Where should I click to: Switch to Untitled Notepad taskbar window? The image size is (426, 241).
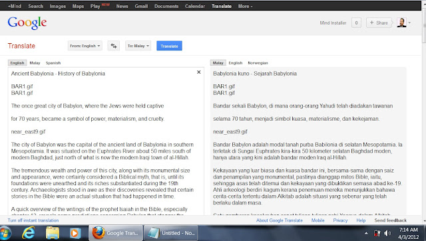click(170, 233)
